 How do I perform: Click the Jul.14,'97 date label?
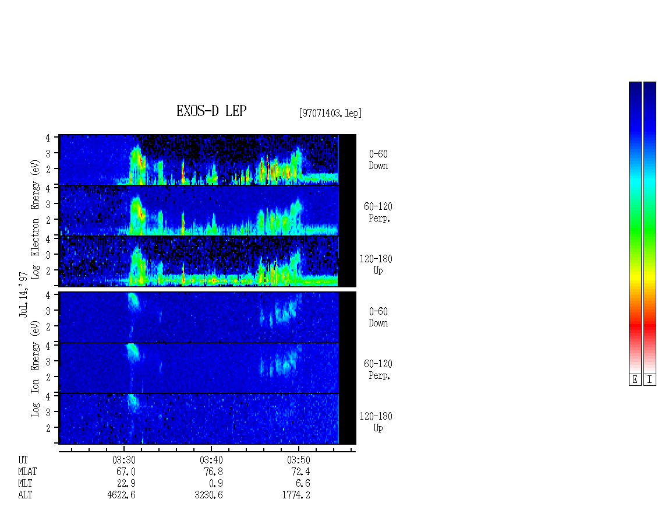click(23, 294)
